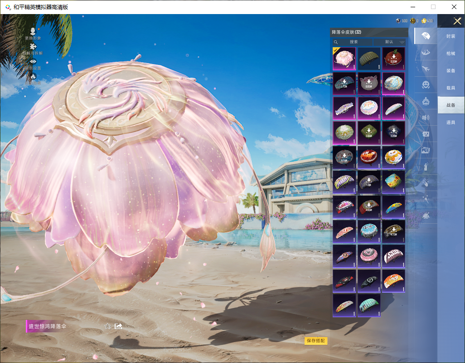Open the rocket icon below 展示设置

(x=33, y=77)
